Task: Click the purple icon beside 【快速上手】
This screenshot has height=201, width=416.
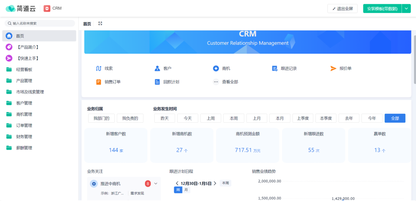Action: coord(9,58)
